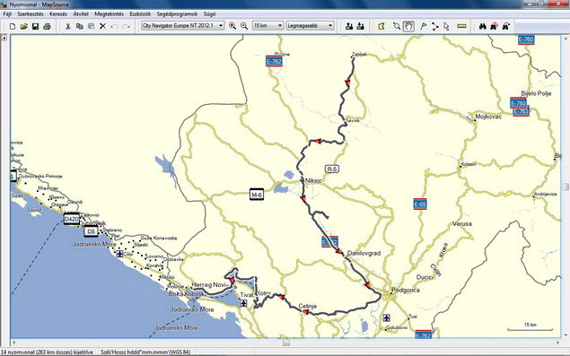Click the Cut scissors icon
This screenshot has width=570, height=356.
coord(67,26)
